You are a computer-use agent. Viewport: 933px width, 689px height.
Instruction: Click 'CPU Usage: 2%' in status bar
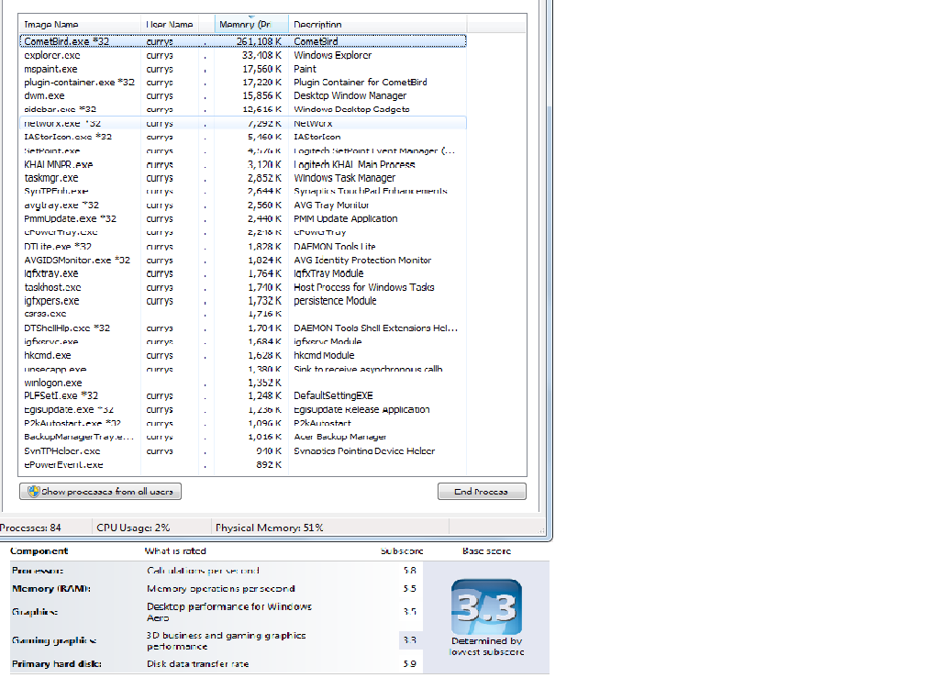133,528
